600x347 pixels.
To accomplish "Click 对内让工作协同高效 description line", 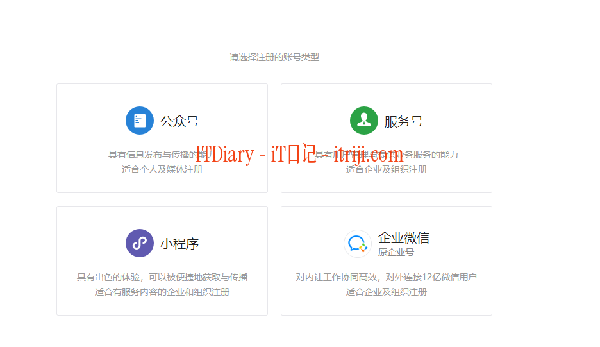I will [386, 277].
